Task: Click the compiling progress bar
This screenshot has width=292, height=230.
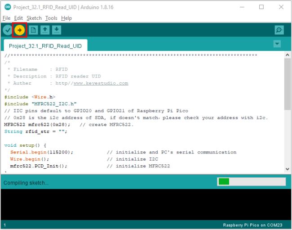Action: (252, 181)
